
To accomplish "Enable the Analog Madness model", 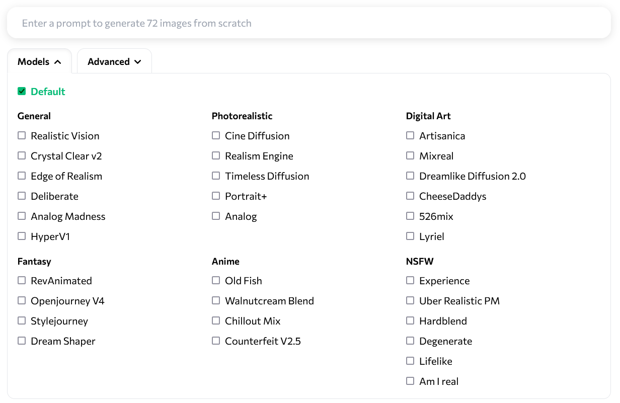I will (22, 216).
